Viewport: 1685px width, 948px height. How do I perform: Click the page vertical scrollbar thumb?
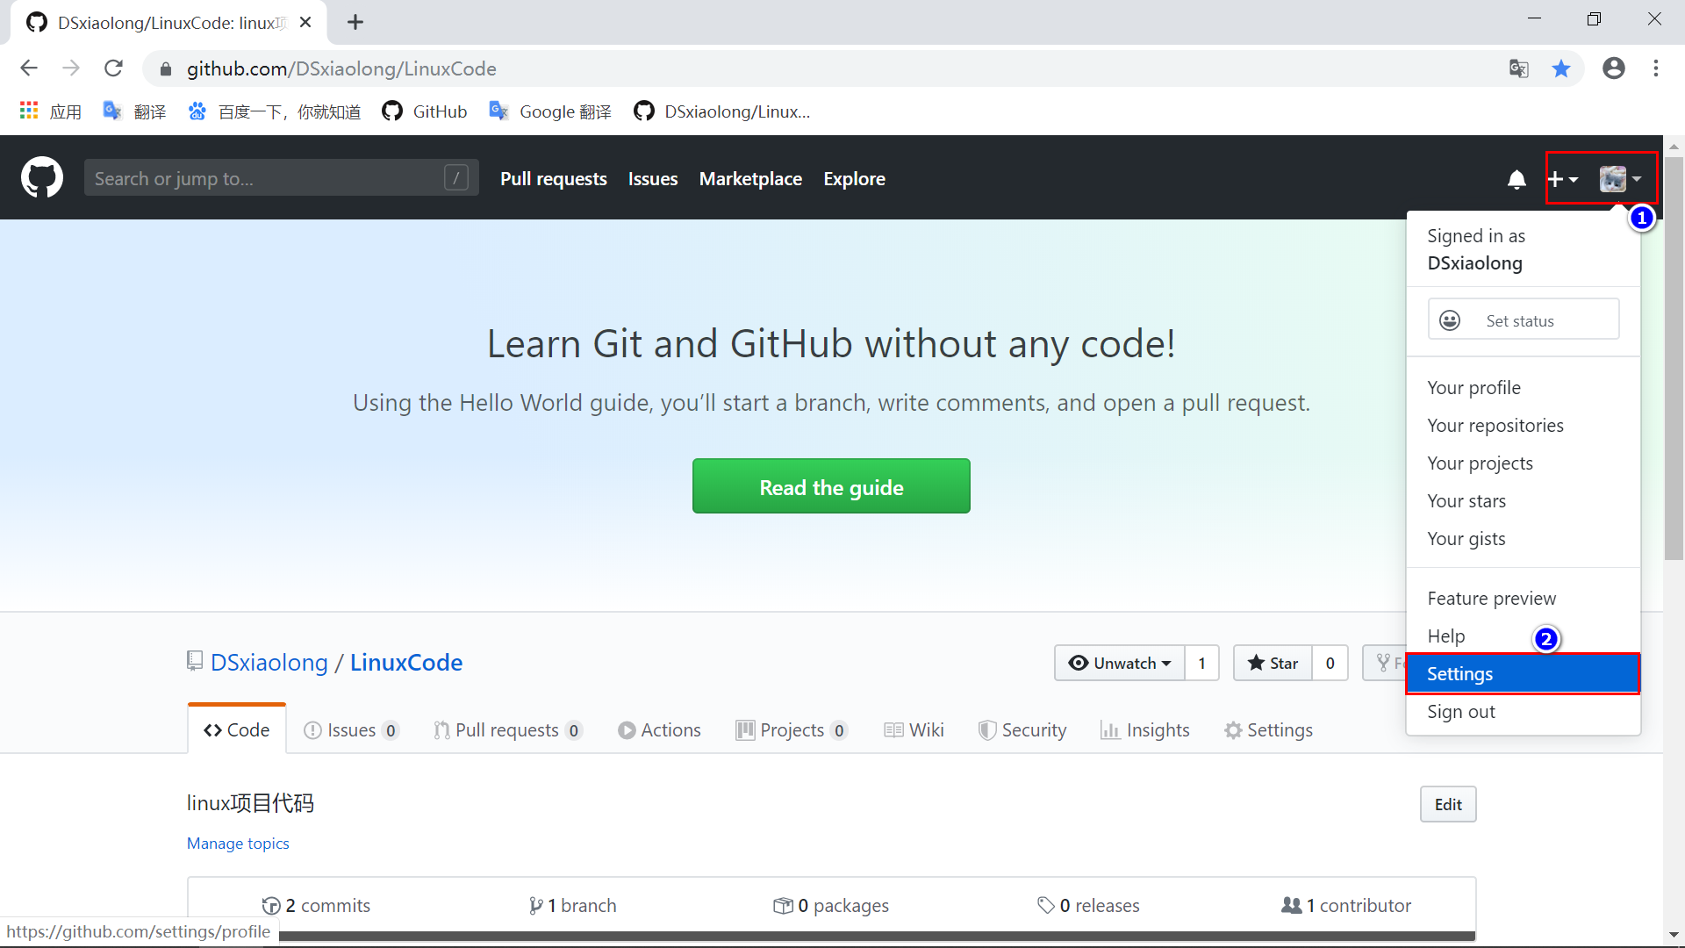click(x=1674, y=357)
